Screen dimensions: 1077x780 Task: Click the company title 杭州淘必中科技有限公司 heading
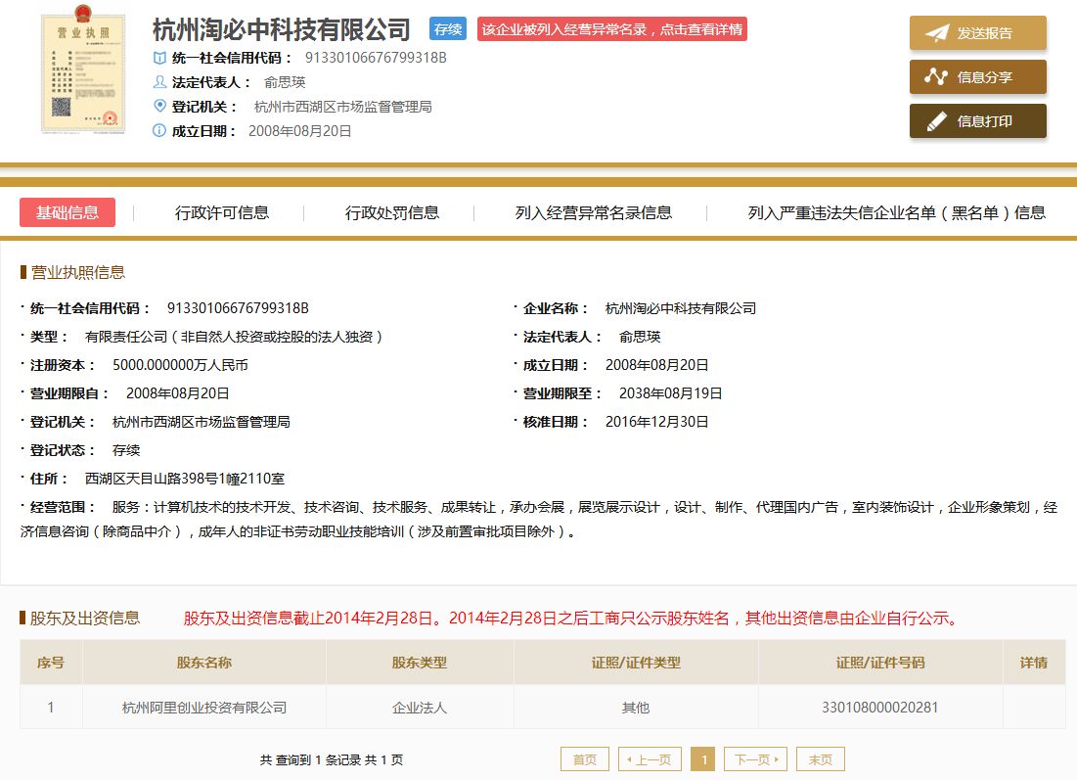coord(282,29)
